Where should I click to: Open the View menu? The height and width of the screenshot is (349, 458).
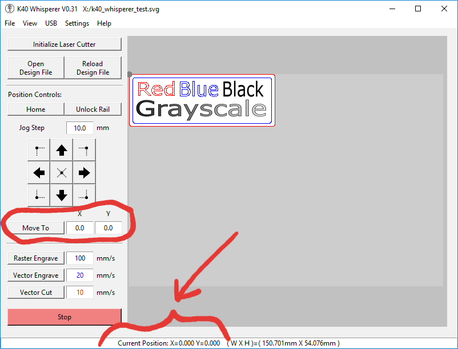30,23
